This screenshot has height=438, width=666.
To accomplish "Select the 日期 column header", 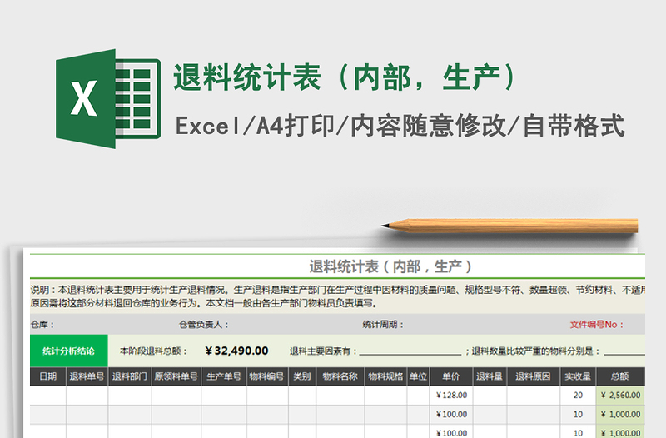I will [48, 376].
